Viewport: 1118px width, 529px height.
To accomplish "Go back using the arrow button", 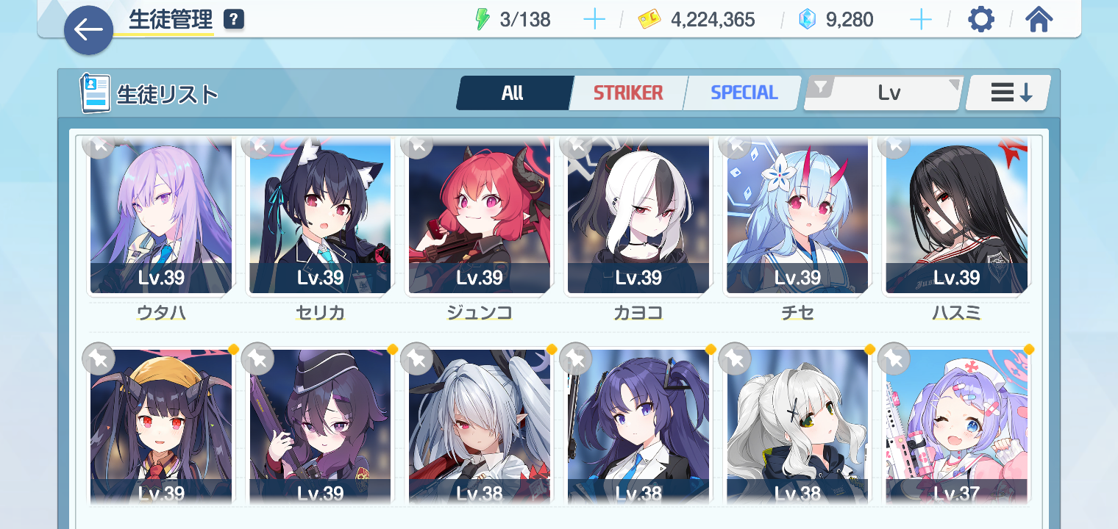I will [88, 30].
